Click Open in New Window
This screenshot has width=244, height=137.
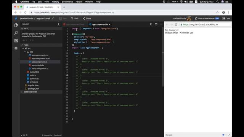[207, 19]
